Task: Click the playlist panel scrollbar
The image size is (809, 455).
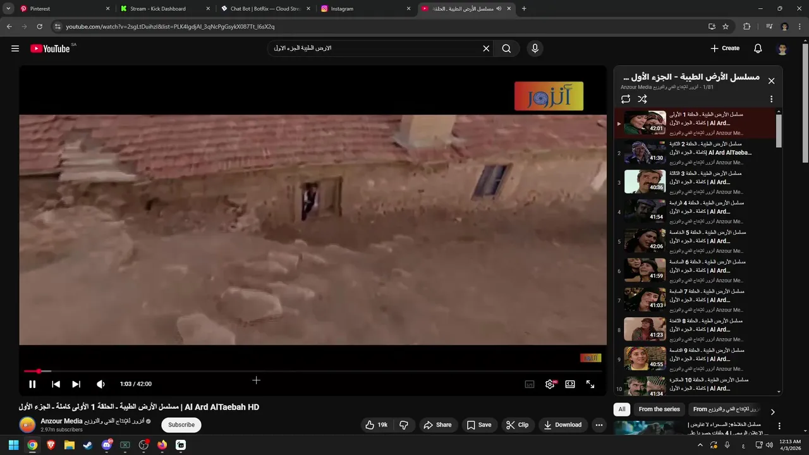Action: pos(779,131)
